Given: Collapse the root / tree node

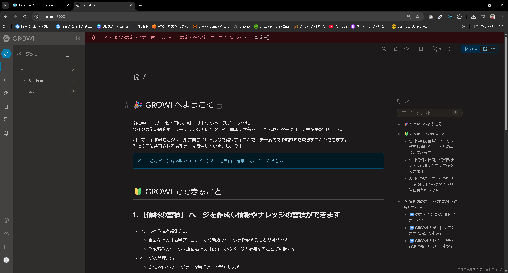Looking at the screenshot, I should [22, 70].
